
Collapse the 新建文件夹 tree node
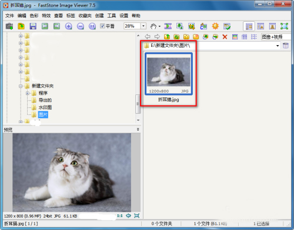[x=21, y=86]
